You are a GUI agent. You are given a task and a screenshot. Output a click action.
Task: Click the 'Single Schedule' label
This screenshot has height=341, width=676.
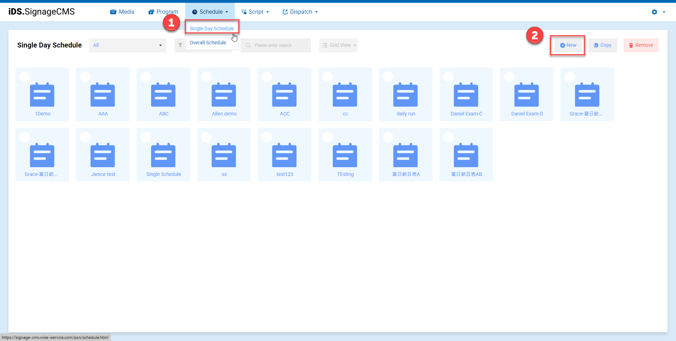[x=164, y=174]
